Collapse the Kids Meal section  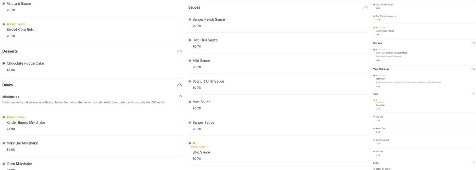473,43
